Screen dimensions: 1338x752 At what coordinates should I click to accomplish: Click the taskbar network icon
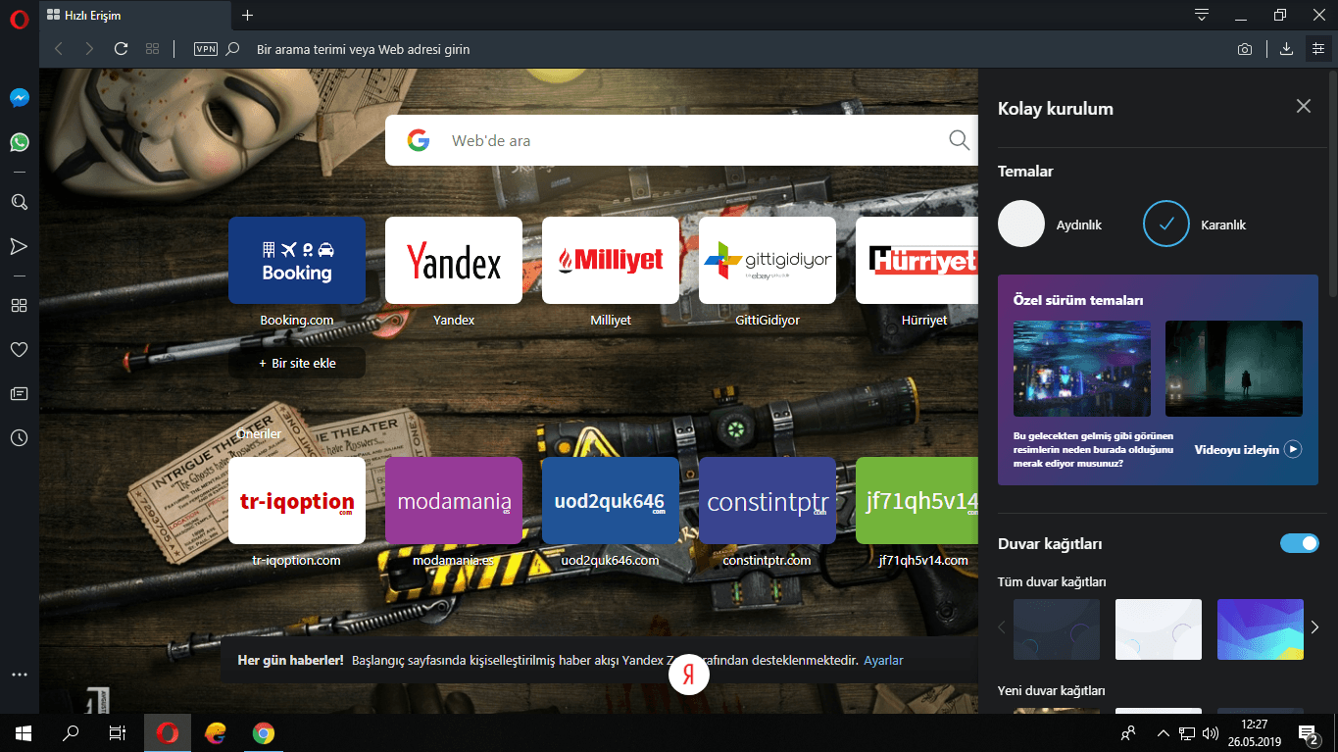1187,732
